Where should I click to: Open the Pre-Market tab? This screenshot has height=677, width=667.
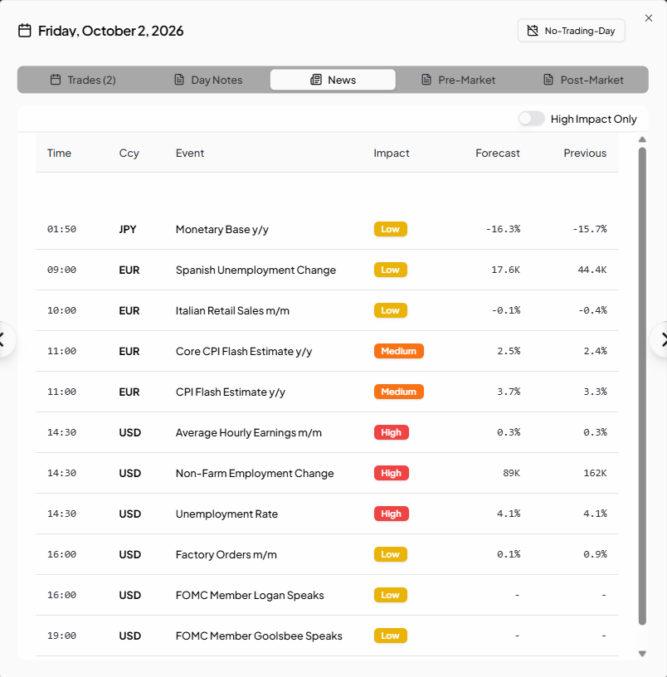click(x=458, y=80)
